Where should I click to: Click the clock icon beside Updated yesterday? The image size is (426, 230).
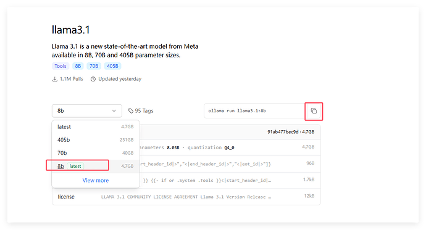click(x=93, y=79)
